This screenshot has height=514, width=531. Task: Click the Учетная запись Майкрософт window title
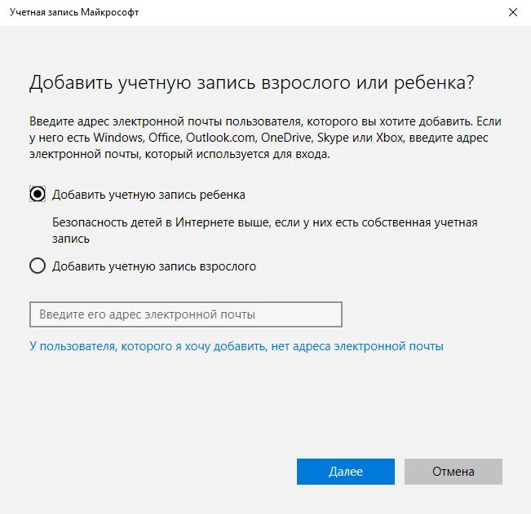pyautogui.click(x=74, y=12)
